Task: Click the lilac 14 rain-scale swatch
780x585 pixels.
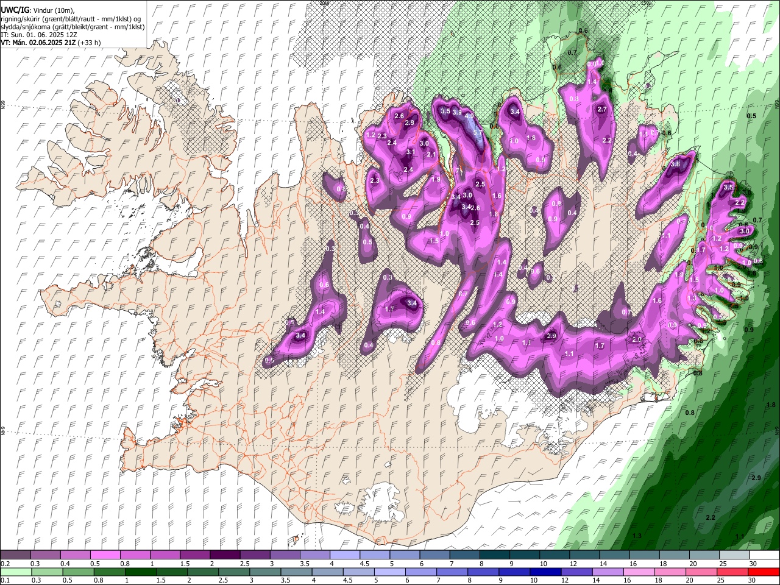Action: tap(608, 572)
